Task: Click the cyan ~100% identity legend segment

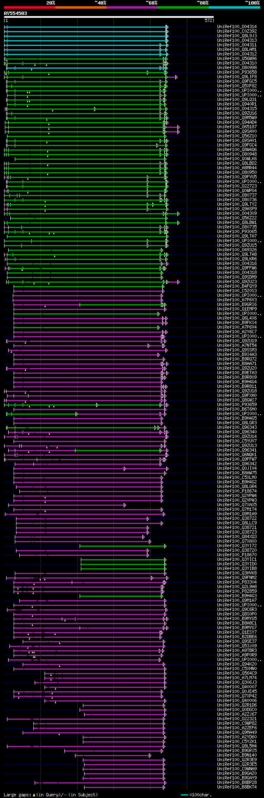Action: click(234, 7)
